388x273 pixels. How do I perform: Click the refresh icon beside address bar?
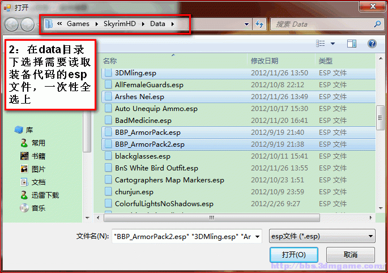point(259,24)
